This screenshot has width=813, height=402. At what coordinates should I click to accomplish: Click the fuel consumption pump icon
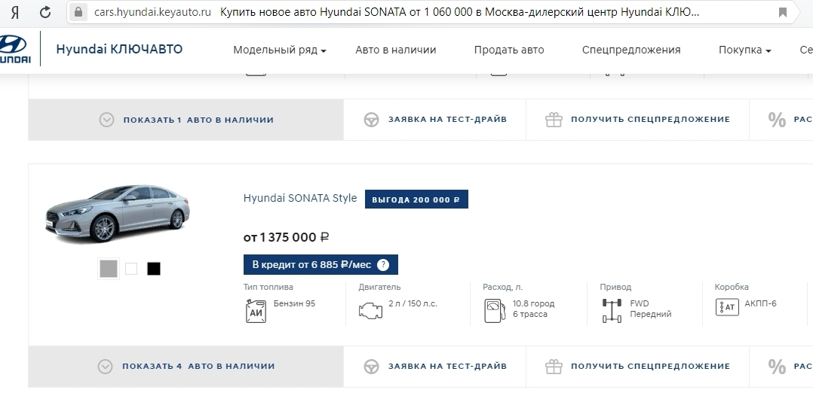(x=495, y=309)
